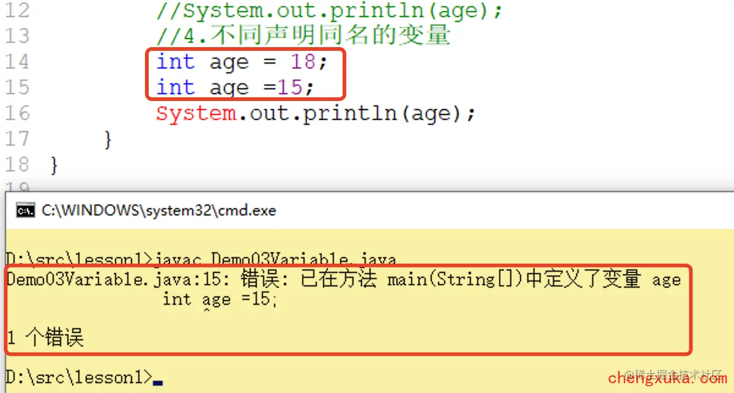The image size is (734, 393).
Task: Click line number 18 in the gutter
Action: (x=17, y=164)
